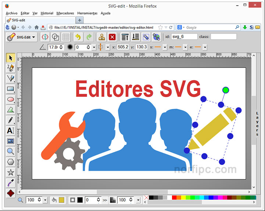Image resolution: width=265 pixels, height=211 pixels.
Task: Open the SVG source editor
Action: [45, 37]
